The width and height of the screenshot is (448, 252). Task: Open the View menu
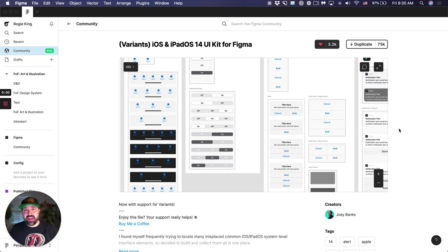point(60,3)
